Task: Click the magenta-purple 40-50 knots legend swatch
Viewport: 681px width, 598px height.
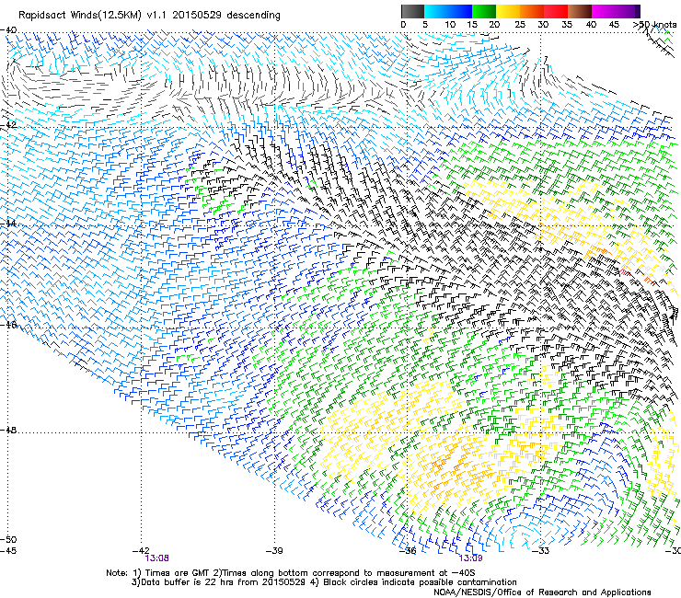Action: [x=616, y=11]
